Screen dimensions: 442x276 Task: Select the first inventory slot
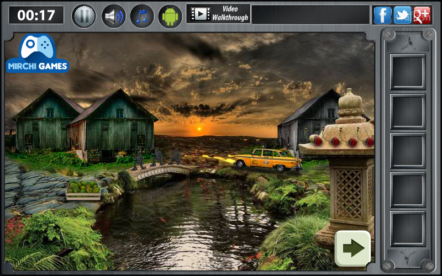click(408, 72)
